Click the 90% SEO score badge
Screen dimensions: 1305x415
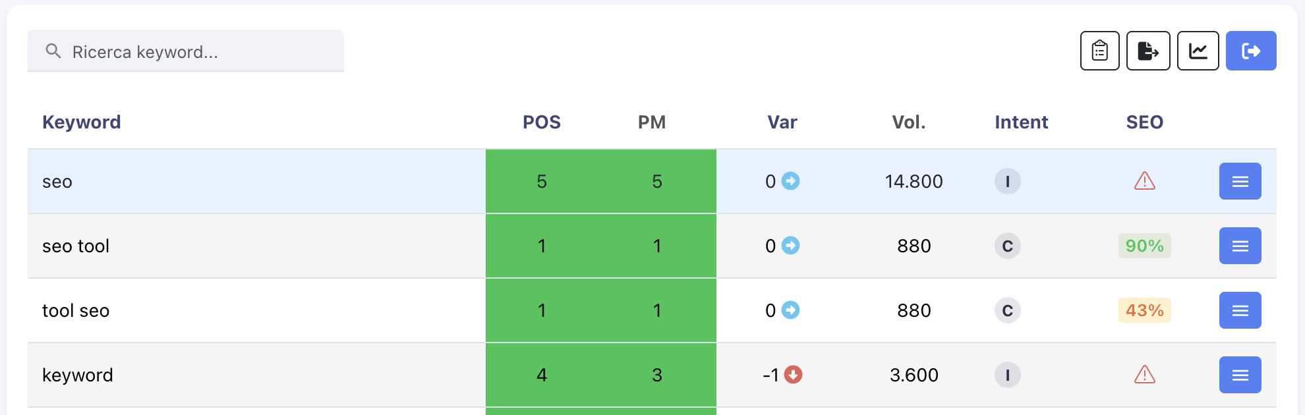tap(1144, 246)
